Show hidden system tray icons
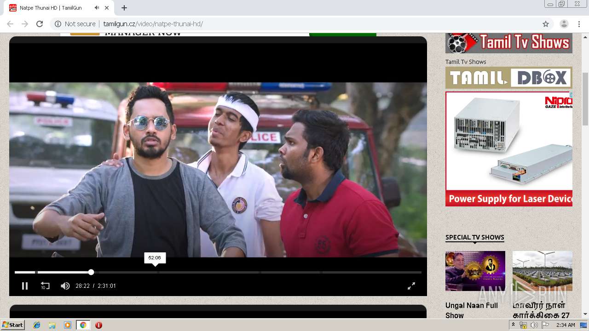Image resolution: width=589 pixels, height=331 pixels. (513, 325)
